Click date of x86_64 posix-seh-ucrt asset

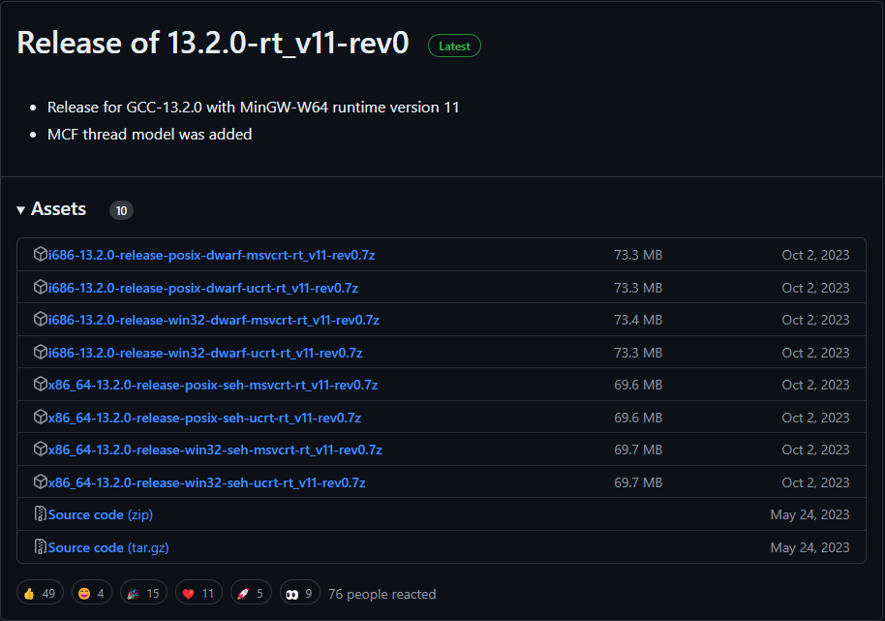(815, 418)
